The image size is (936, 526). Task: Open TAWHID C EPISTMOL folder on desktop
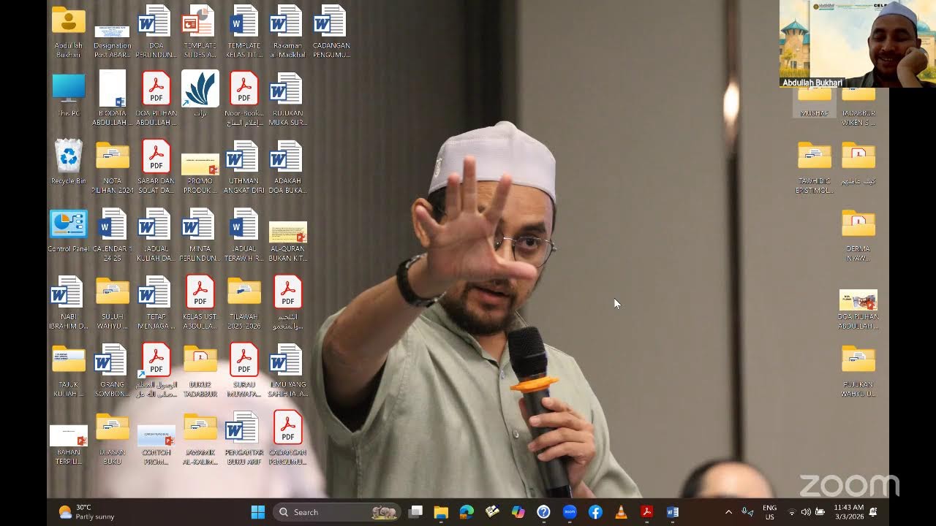815,168
